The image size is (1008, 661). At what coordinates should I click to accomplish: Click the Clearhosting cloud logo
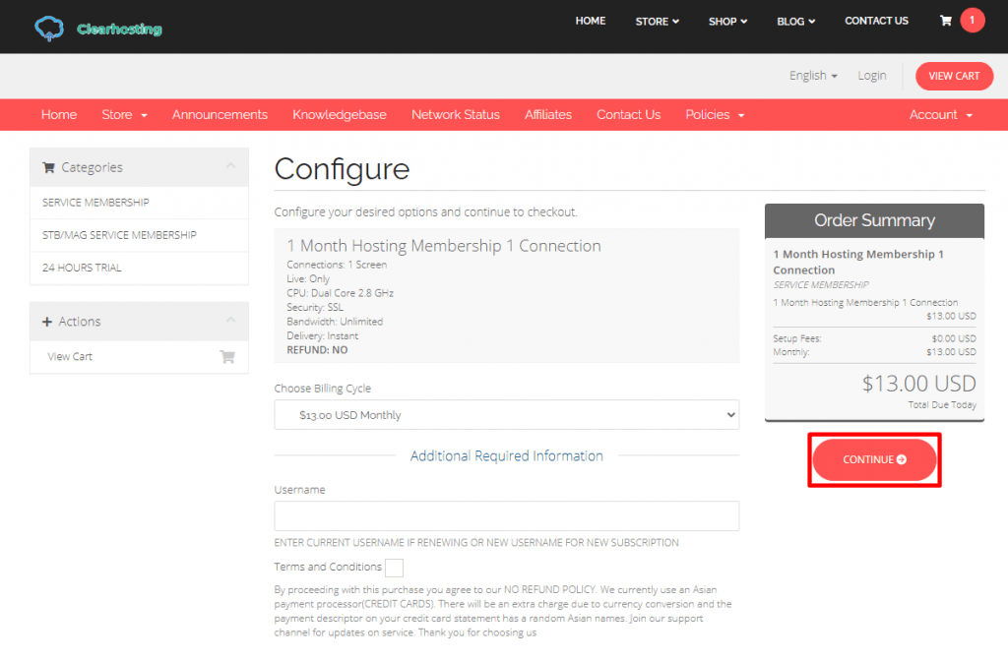49,29
